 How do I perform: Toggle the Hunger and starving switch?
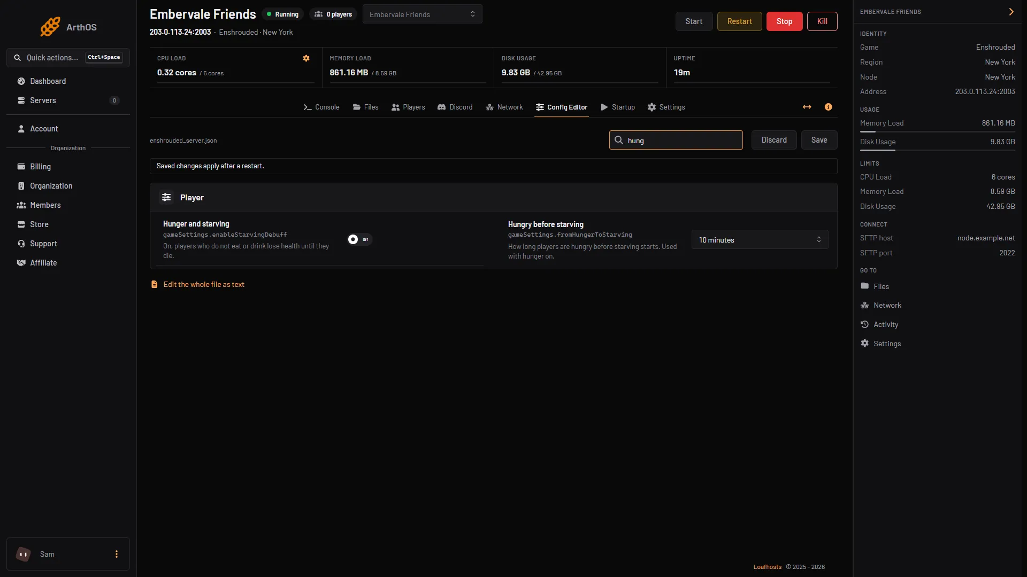coord(359,239)
